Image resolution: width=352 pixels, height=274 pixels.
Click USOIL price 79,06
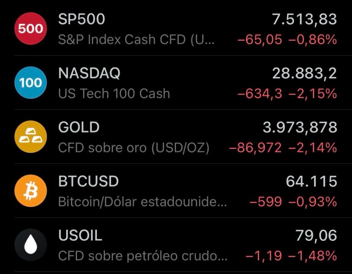tap(316, 236)
